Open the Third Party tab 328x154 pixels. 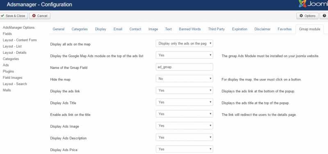pyautogui.click(x=216, y=29)
